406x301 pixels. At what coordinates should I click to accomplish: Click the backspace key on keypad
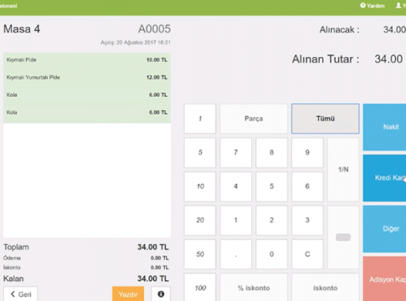pyautogui.click(x=343, y=237)
